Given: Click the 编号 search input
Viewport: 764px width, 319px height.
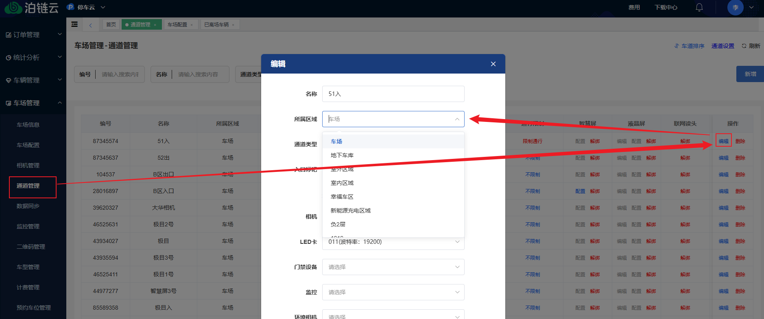Looking at the screenshot, I should click(120, 74).
